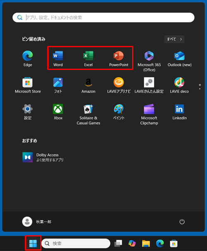The height and width of the screenshot is (251, 207).
Task: Launch LAVIE deco app
Action: point(179,85)
